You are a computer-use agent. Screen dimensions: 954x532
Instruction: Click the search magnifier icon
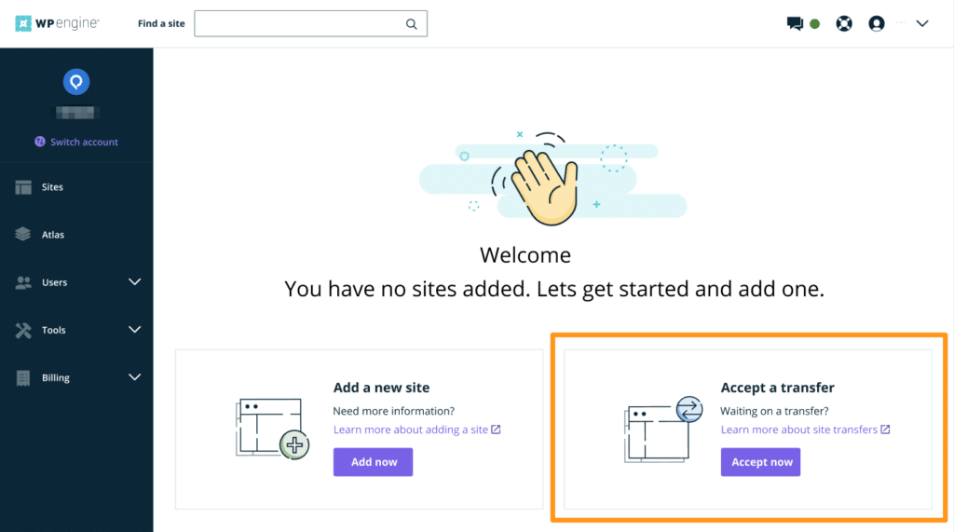click(411, 24)
